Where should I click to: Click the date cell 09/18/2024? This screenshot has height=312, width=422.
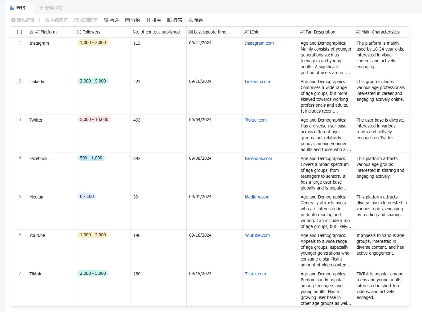pyautogui.click(x=214, y=249)
